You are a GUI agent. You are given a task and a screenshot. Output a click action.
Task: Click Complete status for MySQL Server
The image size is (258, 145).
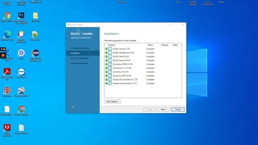click(x=150, y=49)
